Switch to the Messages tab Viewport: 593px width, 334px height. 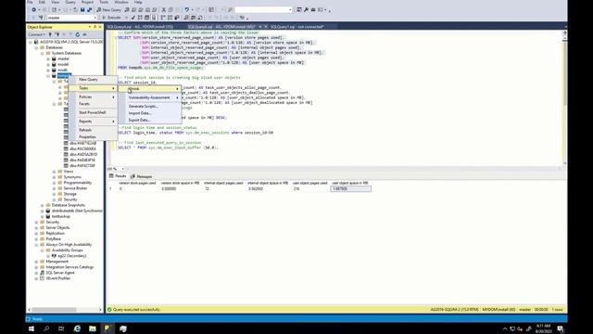(x=142, y=176)
